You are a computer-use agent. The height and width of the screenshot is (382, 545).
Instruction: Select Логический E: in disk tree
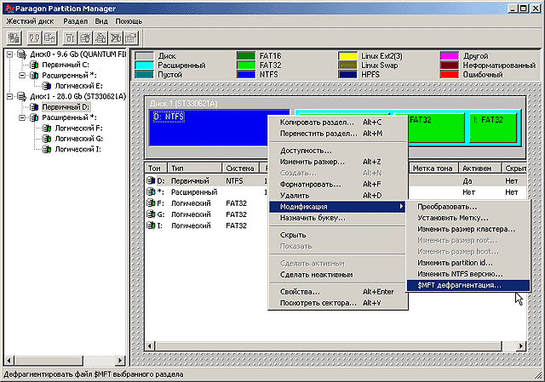[78, 86]
